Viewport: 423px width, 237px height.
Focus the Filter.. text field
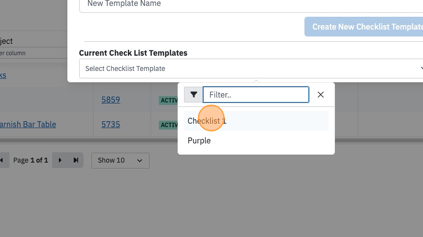[256, 95]
